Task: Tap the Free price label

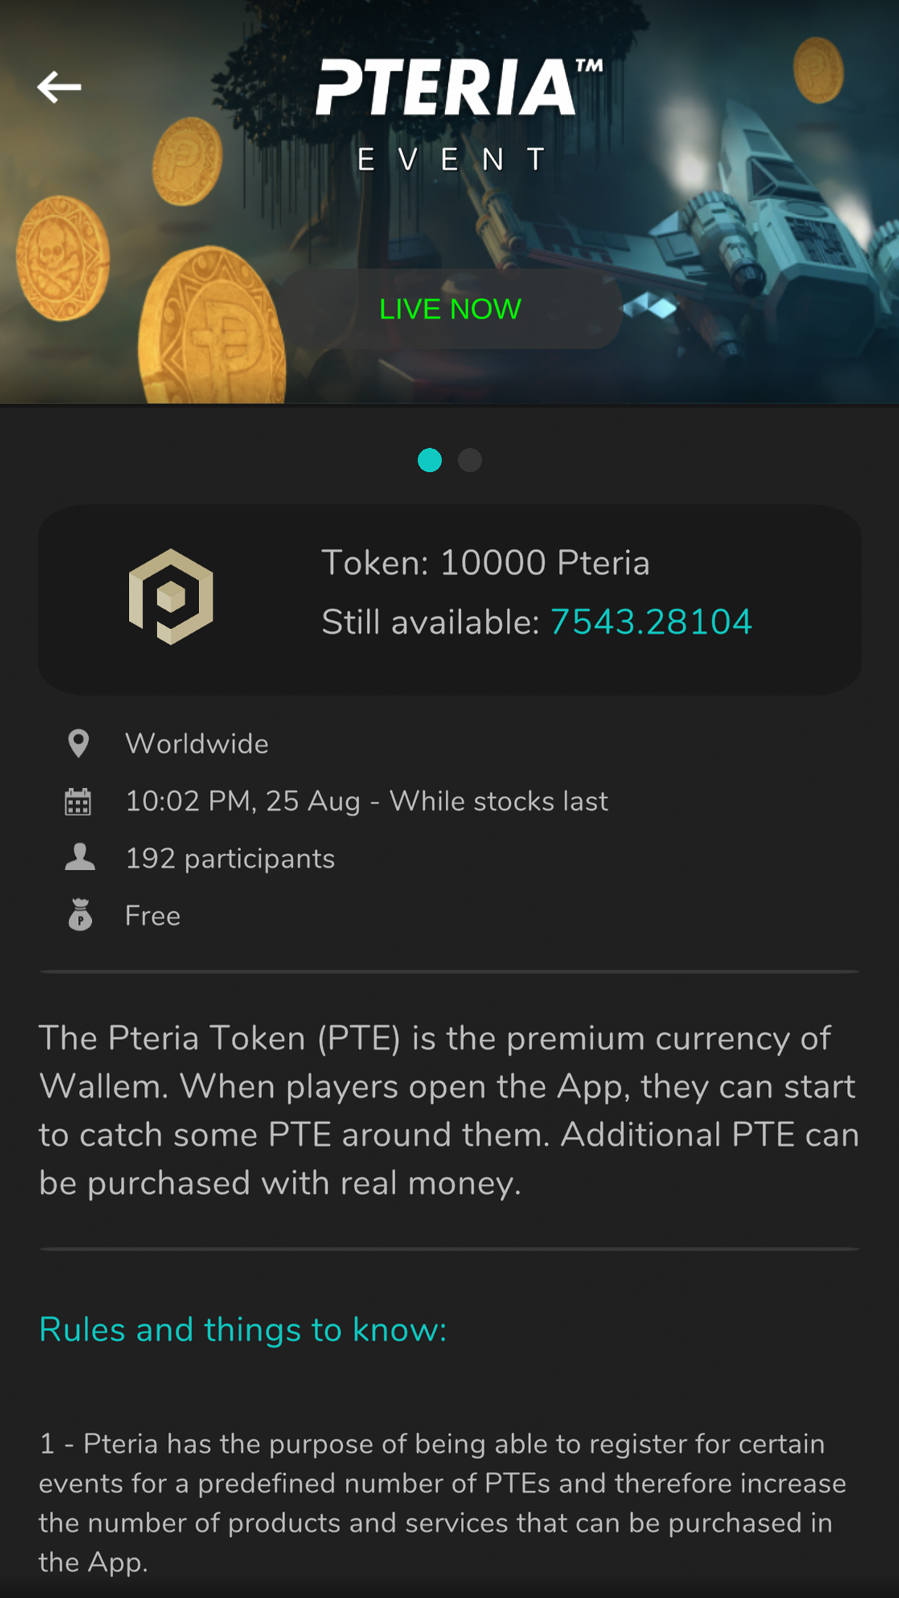Action: pos(153,916)
